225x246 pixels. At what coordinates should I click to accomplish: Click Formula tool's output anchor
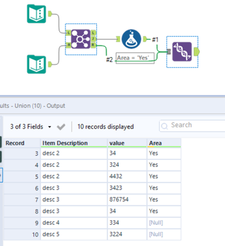pyautogui.click(x=145, y=39)
